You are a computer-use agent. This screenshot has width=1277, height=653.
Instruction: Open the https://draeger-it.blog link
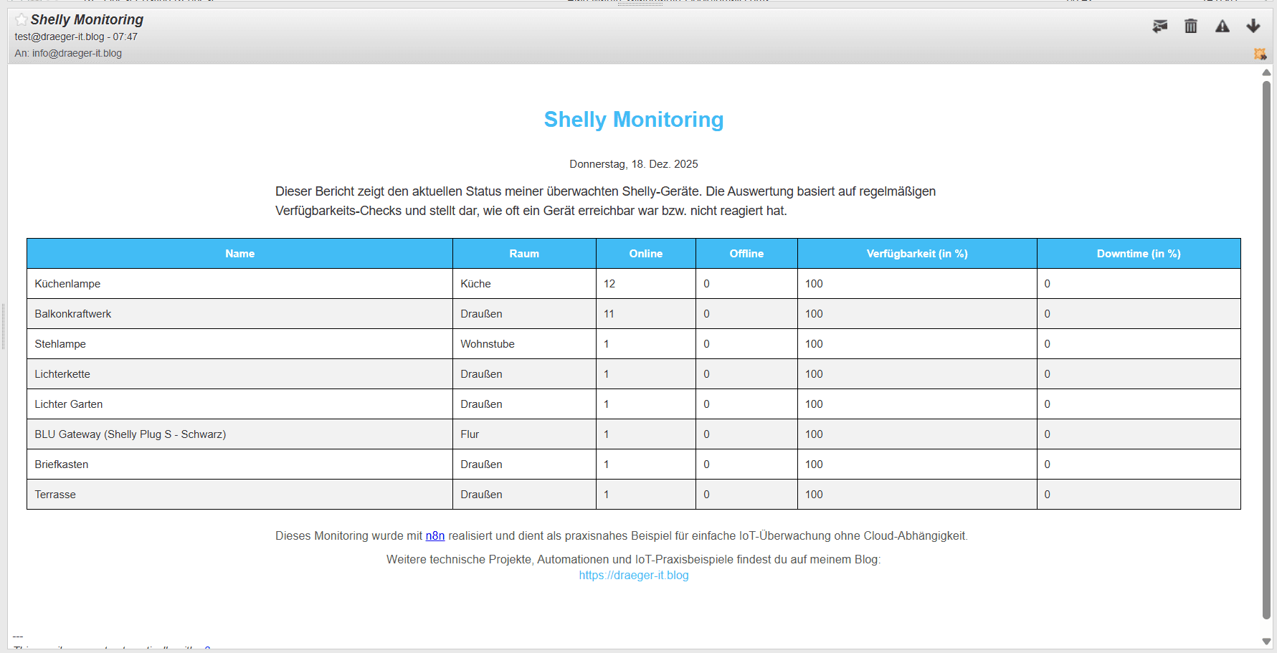(x=633, y=576)
